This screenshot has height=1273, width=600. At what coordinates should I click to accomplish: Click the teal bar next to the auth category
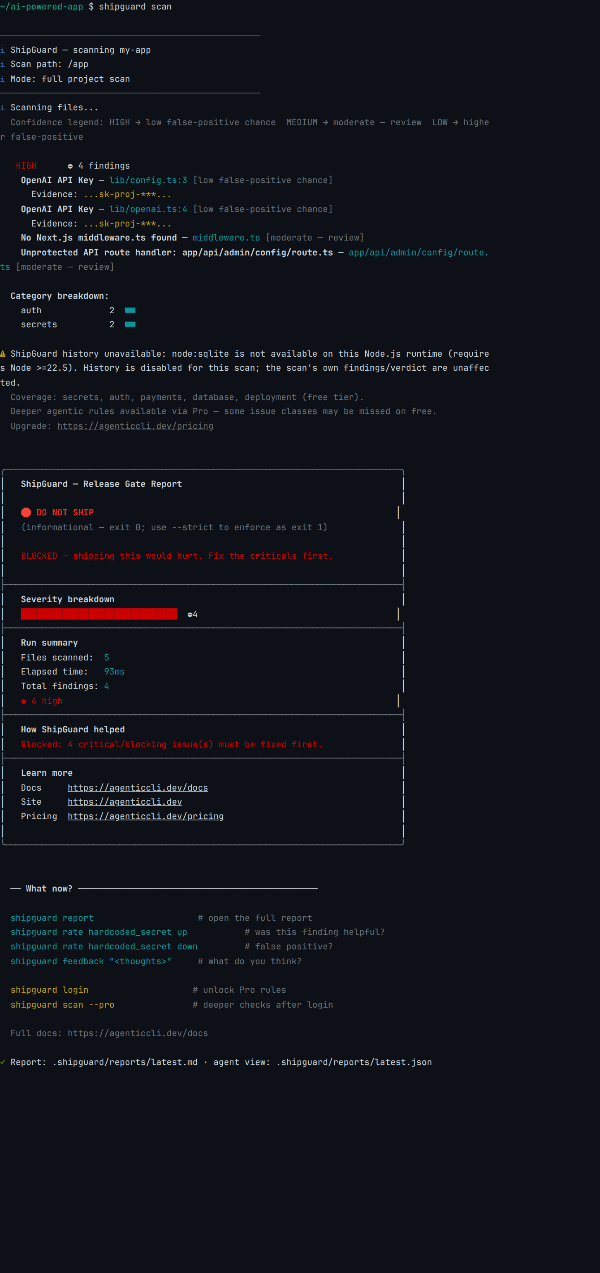click(130, 310)
